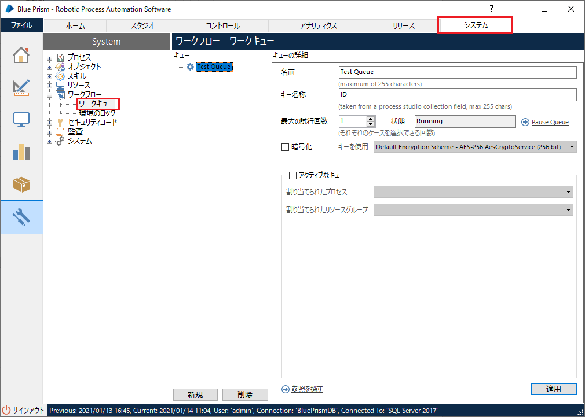
Task: Click the プロセス tree node icon
Action: [x=60, y=58]
